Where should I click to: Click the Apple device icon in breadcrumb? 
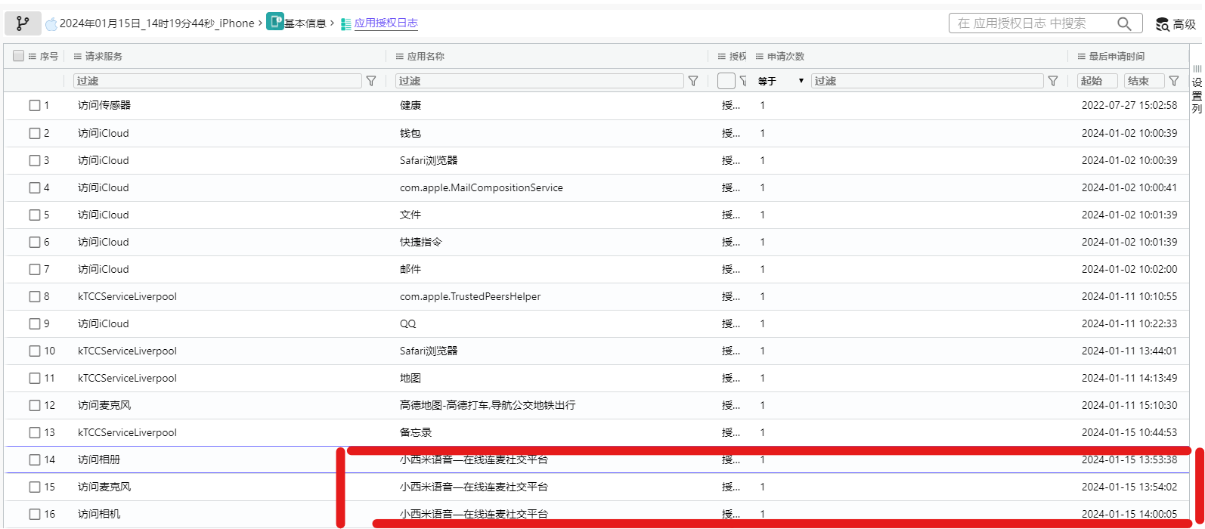coord(51,23)
